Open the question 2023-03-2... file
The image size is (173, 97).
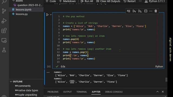click(28, 5)
